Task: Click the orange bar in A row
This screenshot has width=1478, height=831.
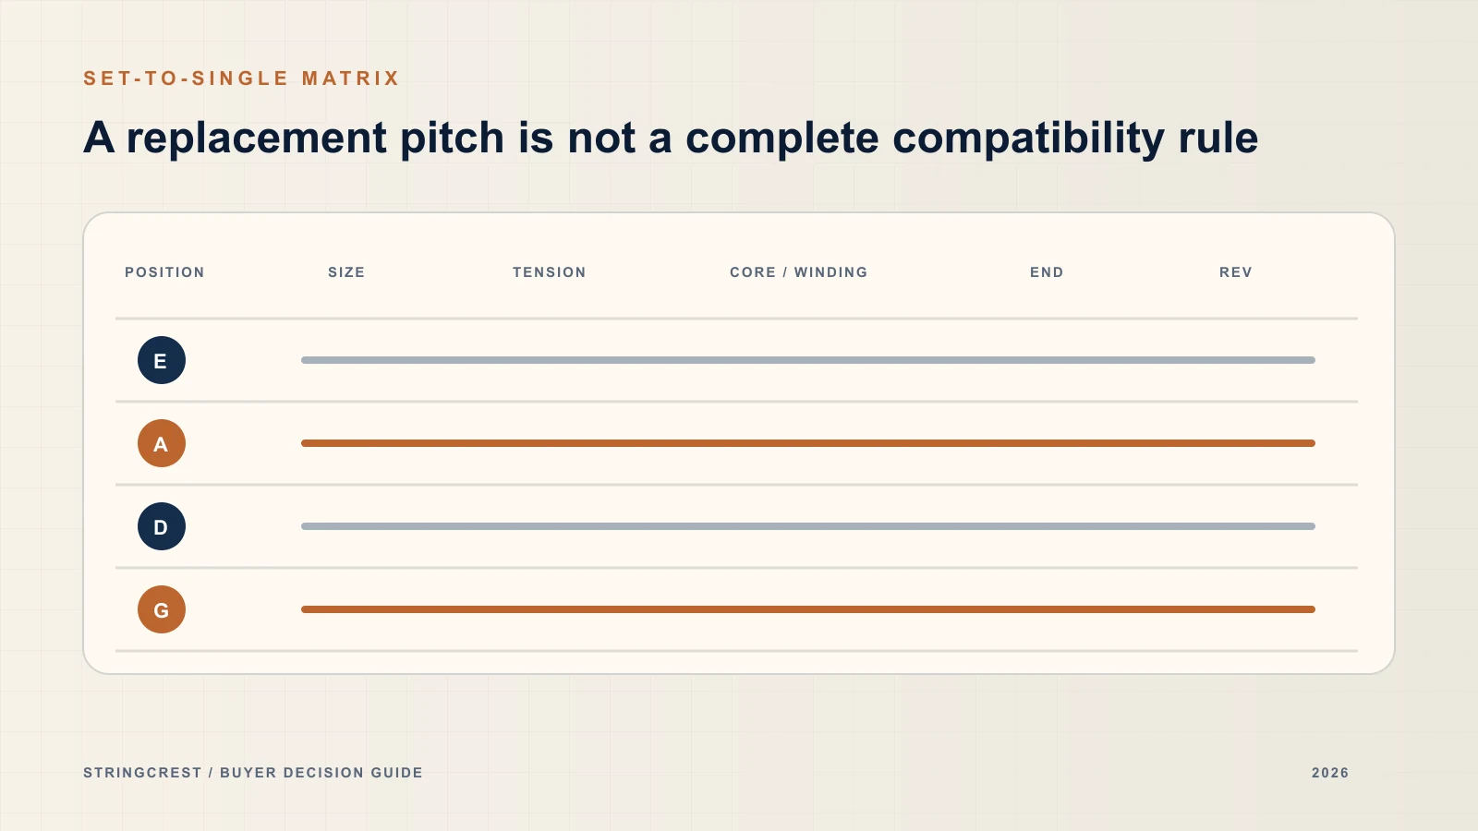Action: click(x=808, y=443)
